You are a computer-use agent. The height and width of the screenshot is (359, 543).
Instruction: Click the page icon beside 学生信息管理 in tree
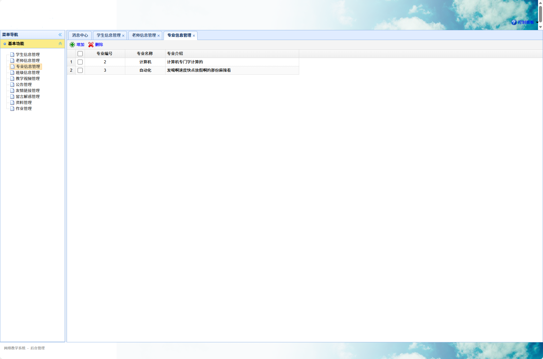point(12,55)
